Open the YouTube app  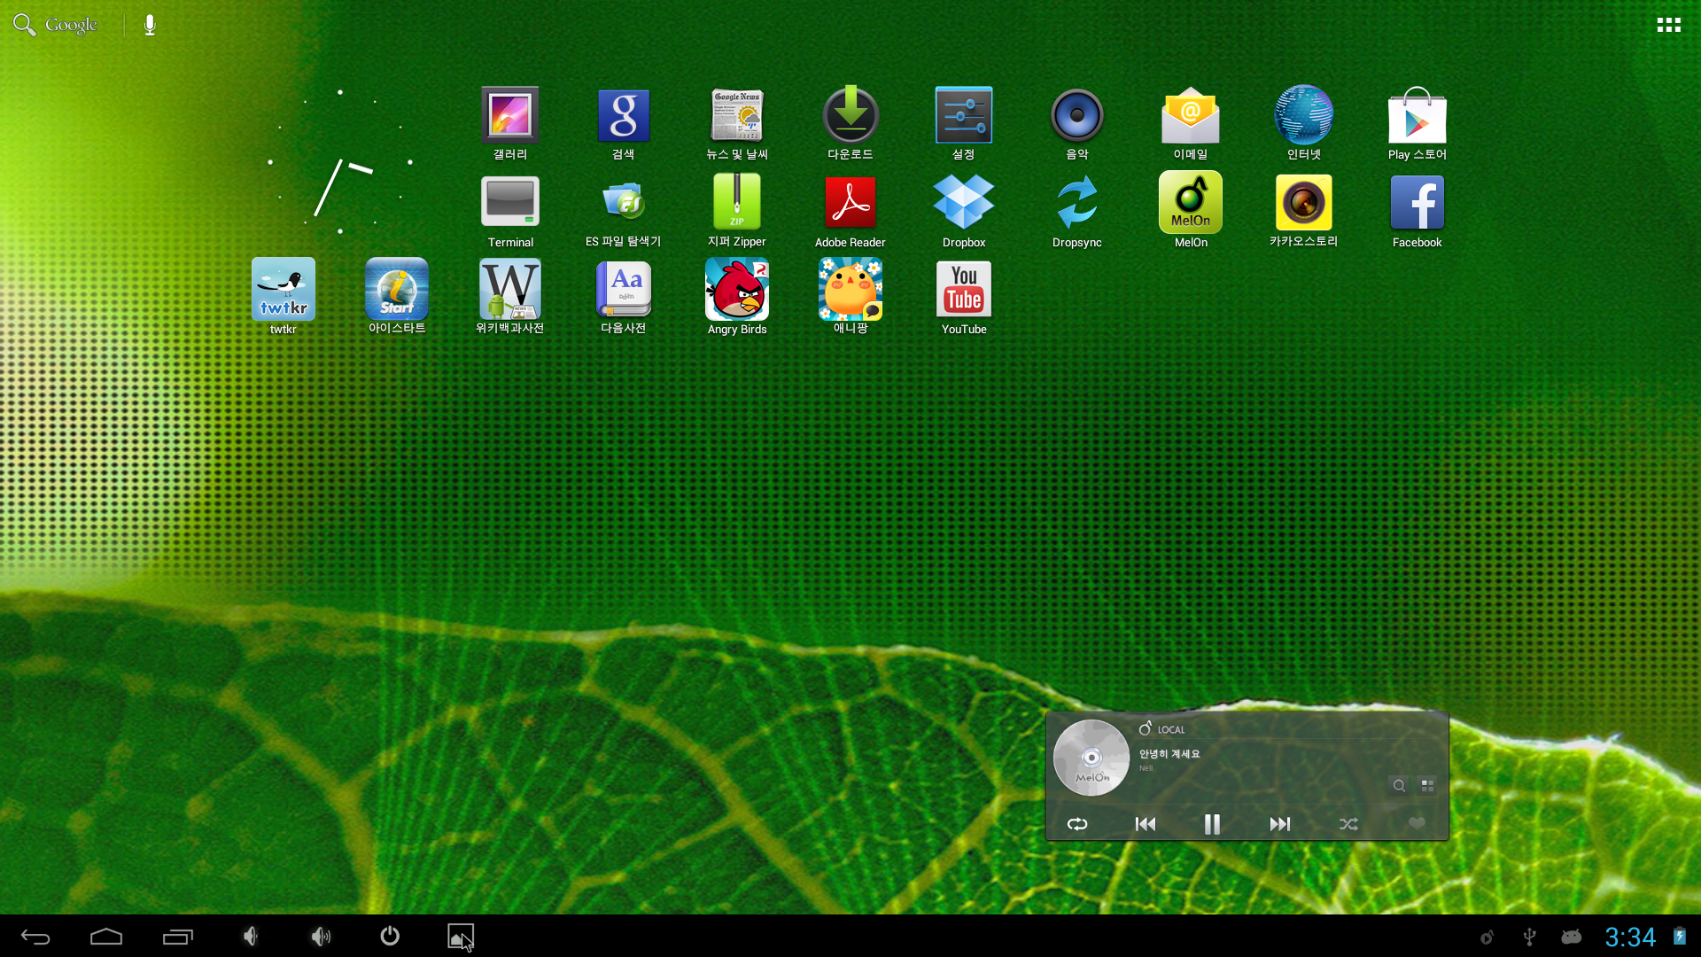click(x=964, y=297)
